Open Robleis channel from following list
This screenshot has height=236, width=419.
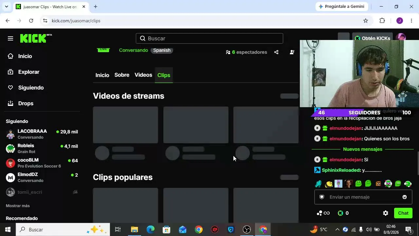(42, 148)
